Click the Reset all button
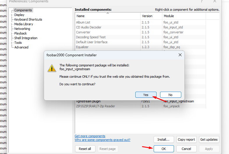 pos(85,149)
